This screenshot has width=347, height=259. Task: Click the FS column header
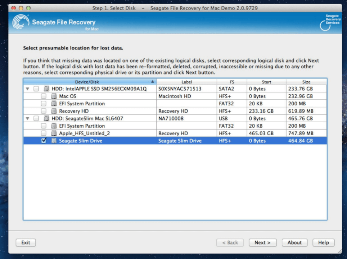click(x=232, y=82)
